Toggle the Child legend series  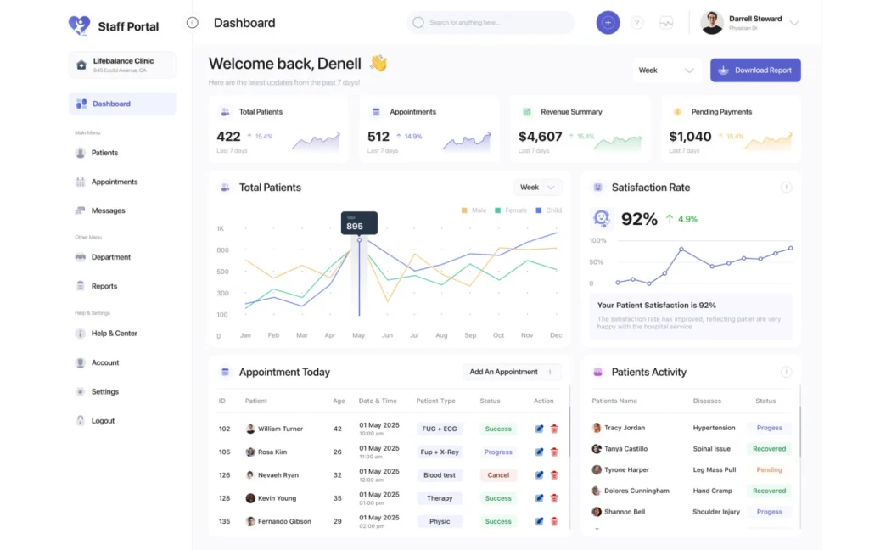[x=548, y=210]
